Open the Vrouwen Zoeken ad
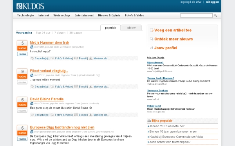The image size is (235, 146). pyautogui.click(x=157, y=91)
